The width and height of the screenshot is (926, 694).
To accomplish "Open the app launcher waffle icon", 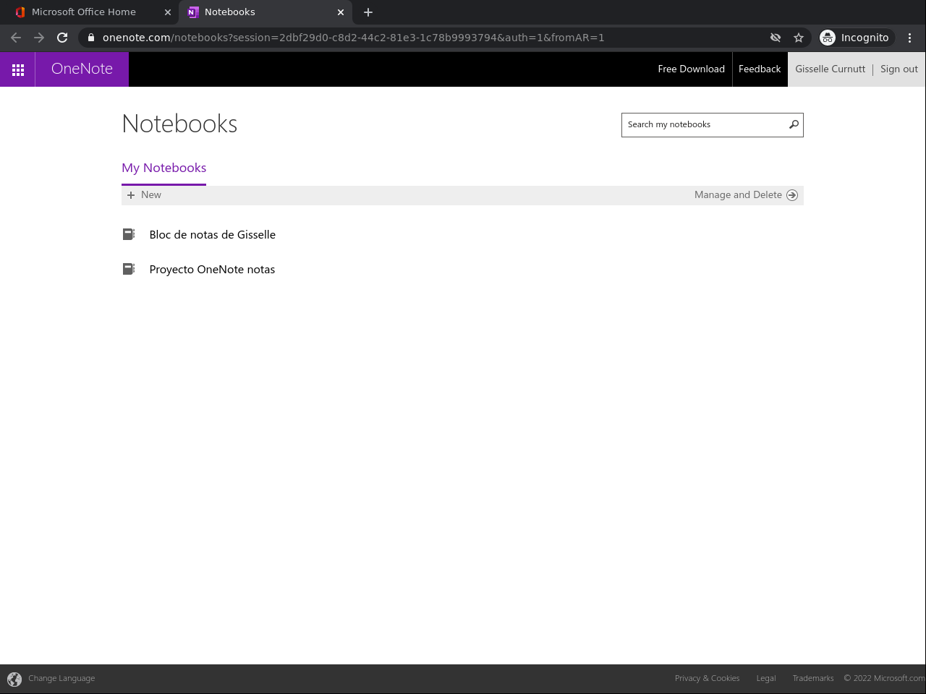I will [18, 69].
